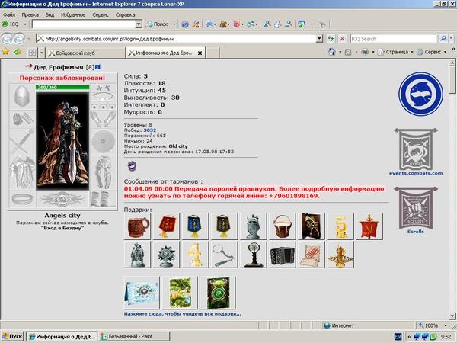The width and height of the screenshot is (457, 343).
Task: Open the Избранное menu
Action: point(73,14)
